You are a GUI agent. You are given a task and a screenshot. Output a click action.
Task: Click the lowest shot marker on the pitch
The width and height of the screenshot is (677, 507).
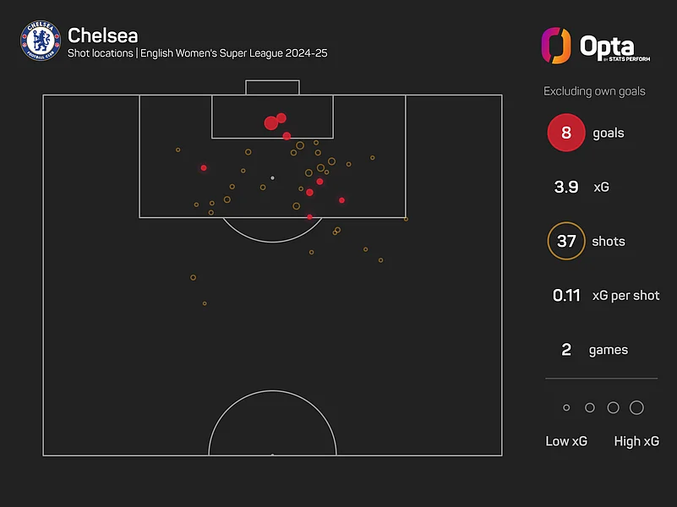tap(205, 303)
